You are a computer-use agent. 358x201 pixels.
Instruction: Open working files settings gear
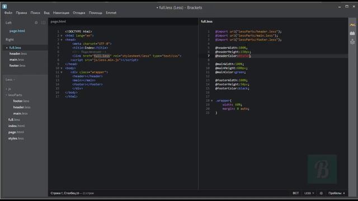click(x=36, y=23)
